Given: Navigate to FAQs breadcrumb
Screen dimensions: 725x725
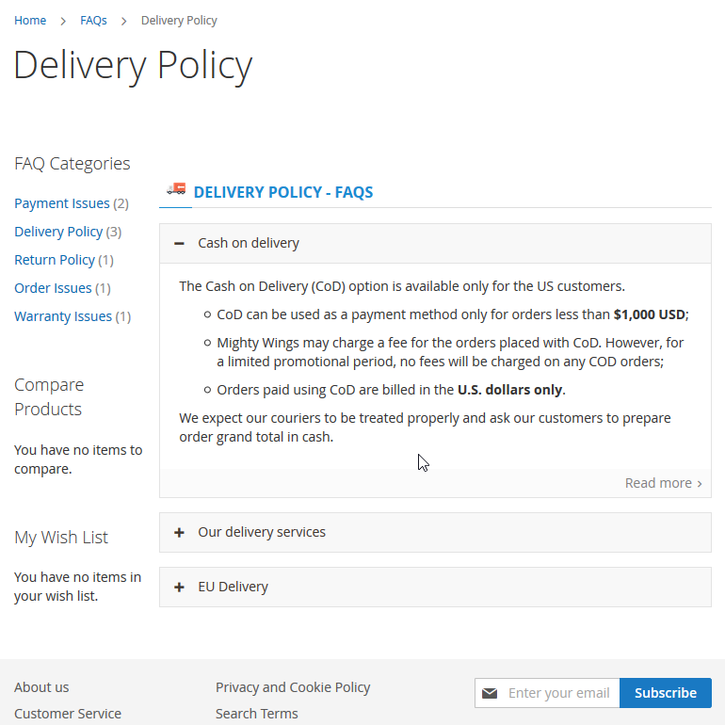Looking at the screenshot, I should (x=93, y=20).
